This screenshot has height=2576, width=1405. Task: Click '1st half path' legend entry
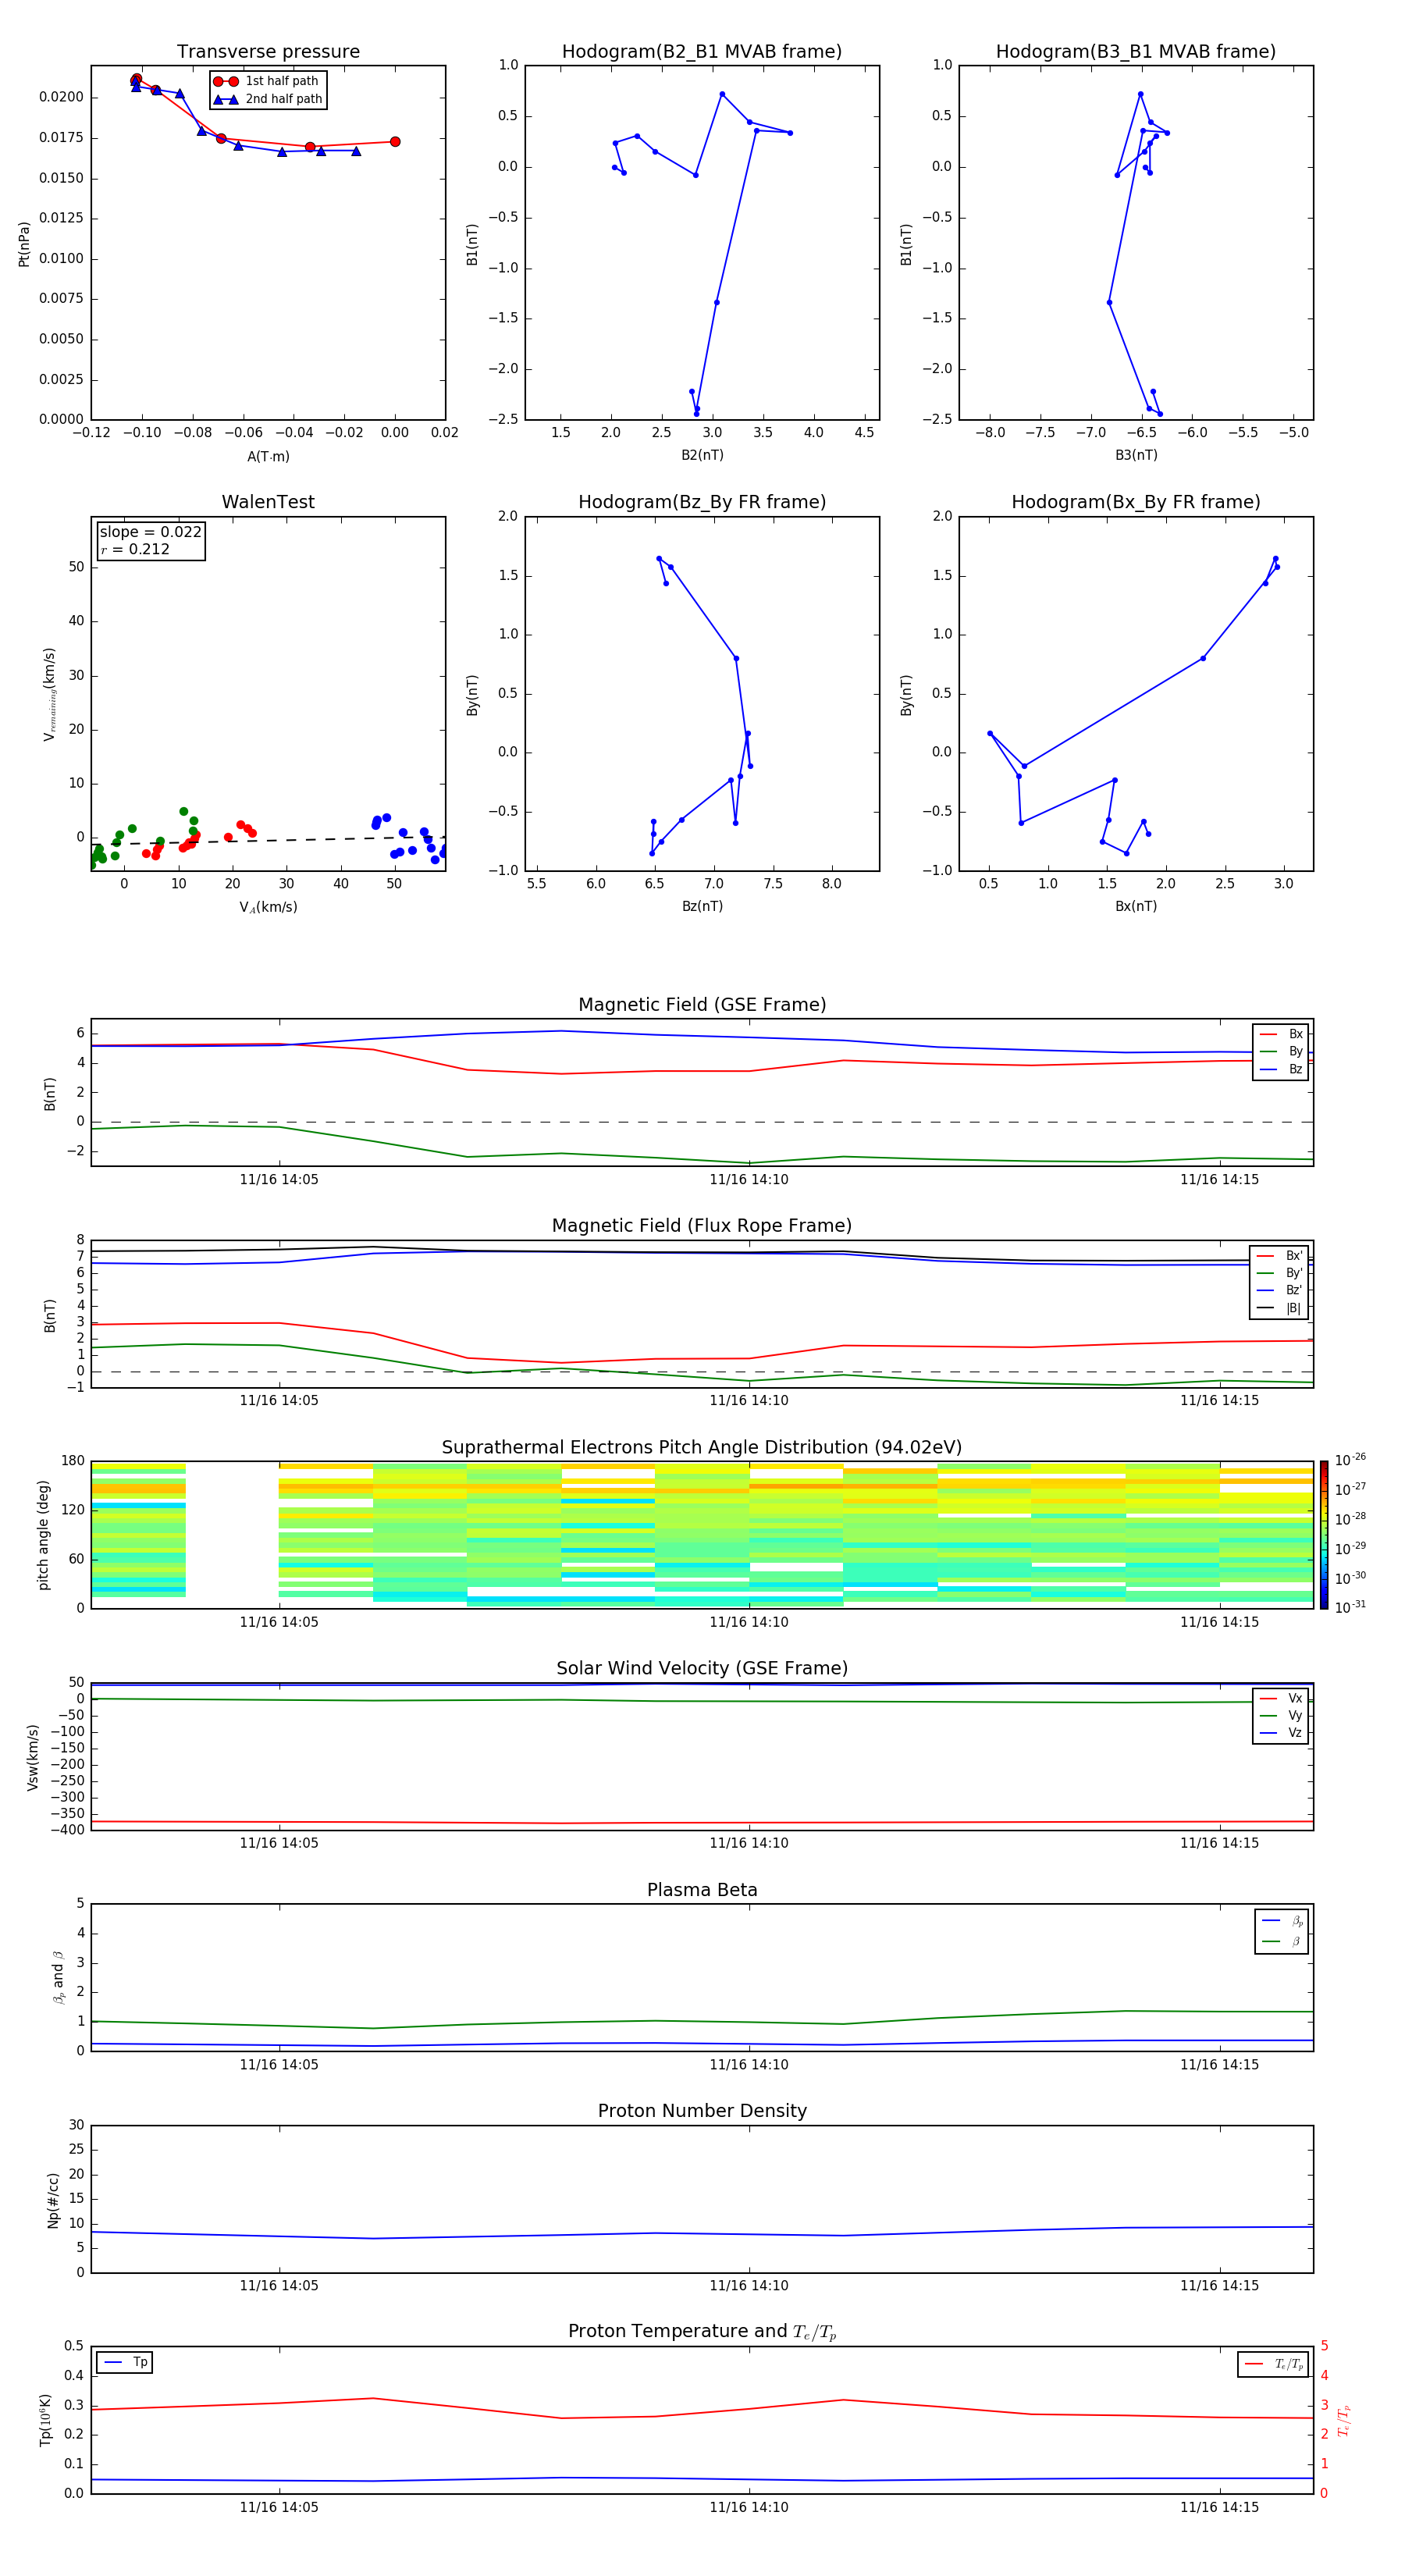pos(267,81)
